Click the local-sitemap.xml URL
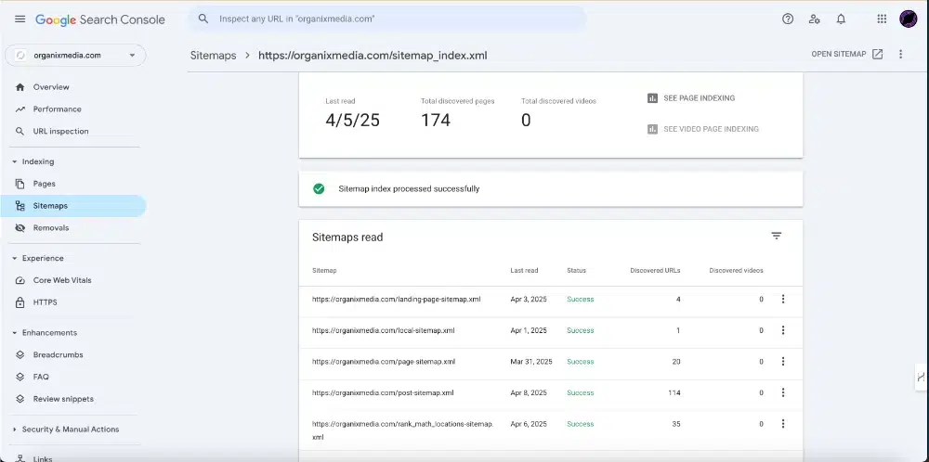Screen dimensions: 929x462 (x=384, y=330)
